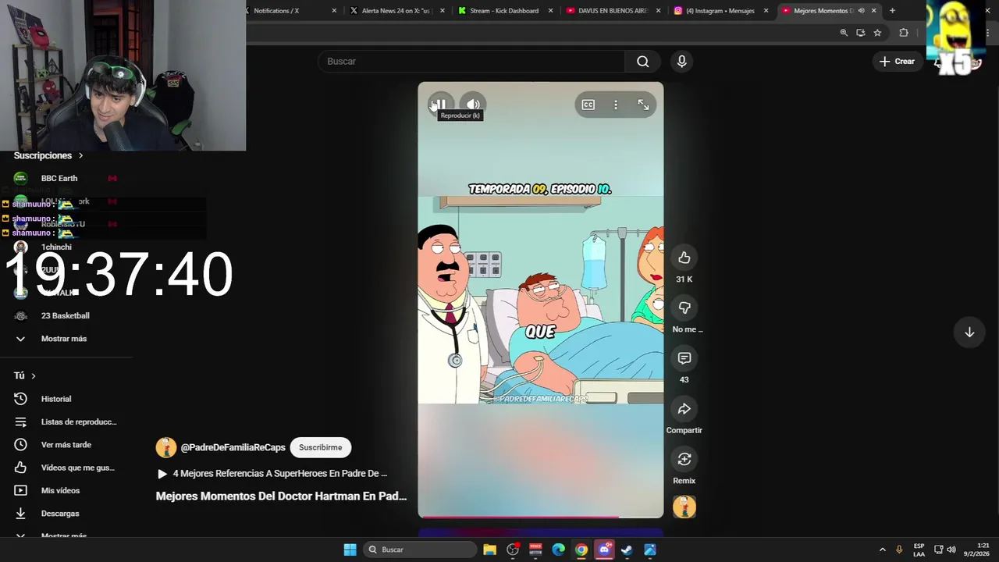Open the Short's three-dot options menu
The height and width of the screenshot is (562, 999).
[616, 105]
